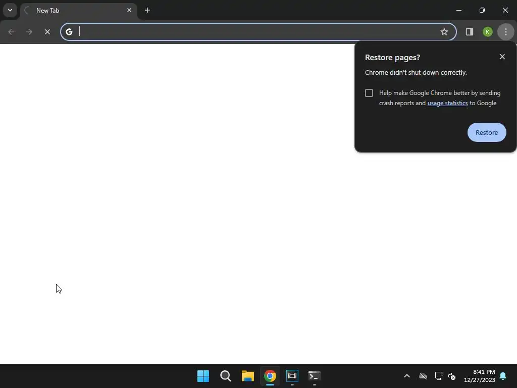517x388 pixels.
Task: Show hidden system tray icons
Action: (407, 376)
